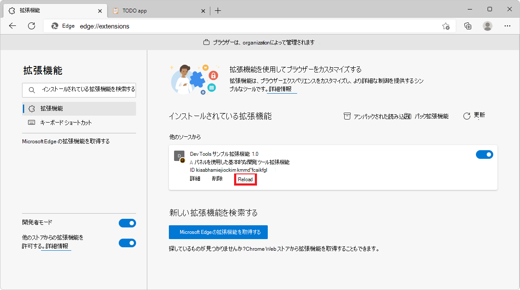Open the browser ... settings menu
The width and height of the screenshot is (520, 290).
tap(507, 26)
